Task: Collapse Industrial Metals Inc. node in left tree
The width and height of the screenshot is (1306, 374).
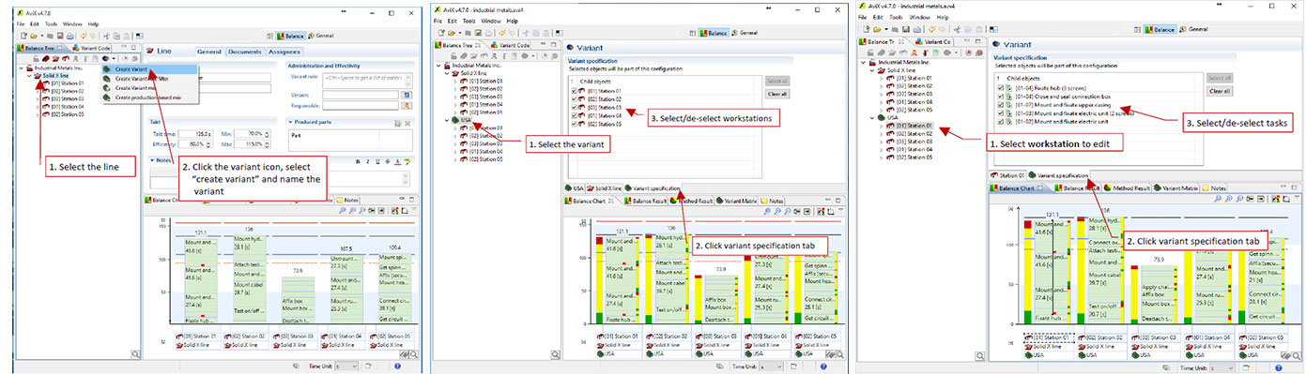Action: point(21,67)
